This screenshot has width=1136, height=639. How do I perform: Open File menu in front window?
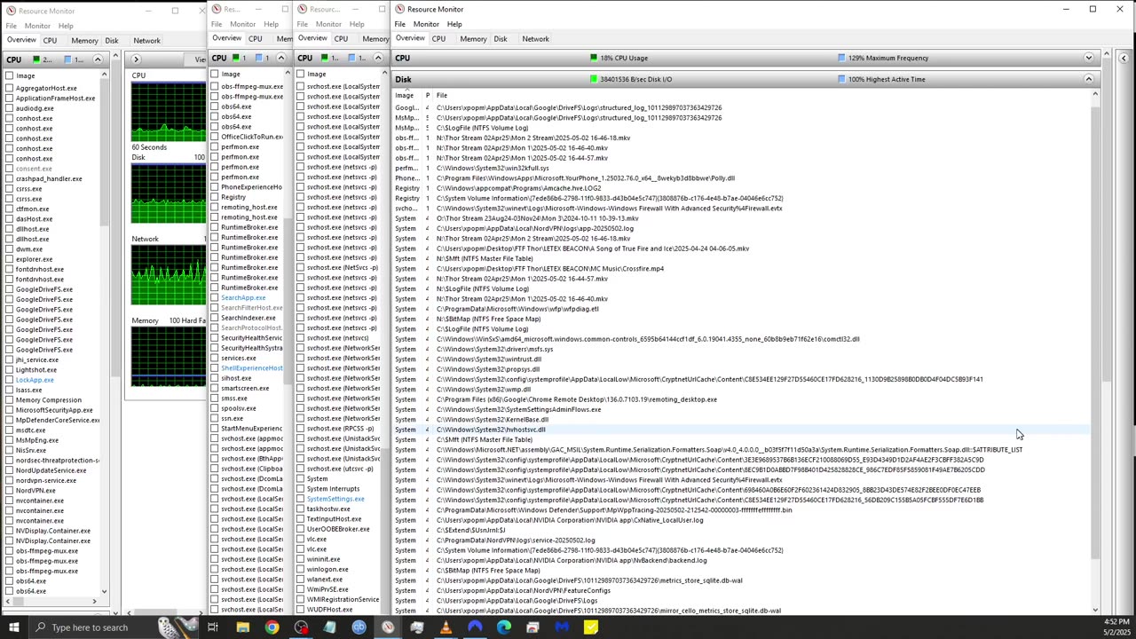pyautogui.click(x=400, y=24)
